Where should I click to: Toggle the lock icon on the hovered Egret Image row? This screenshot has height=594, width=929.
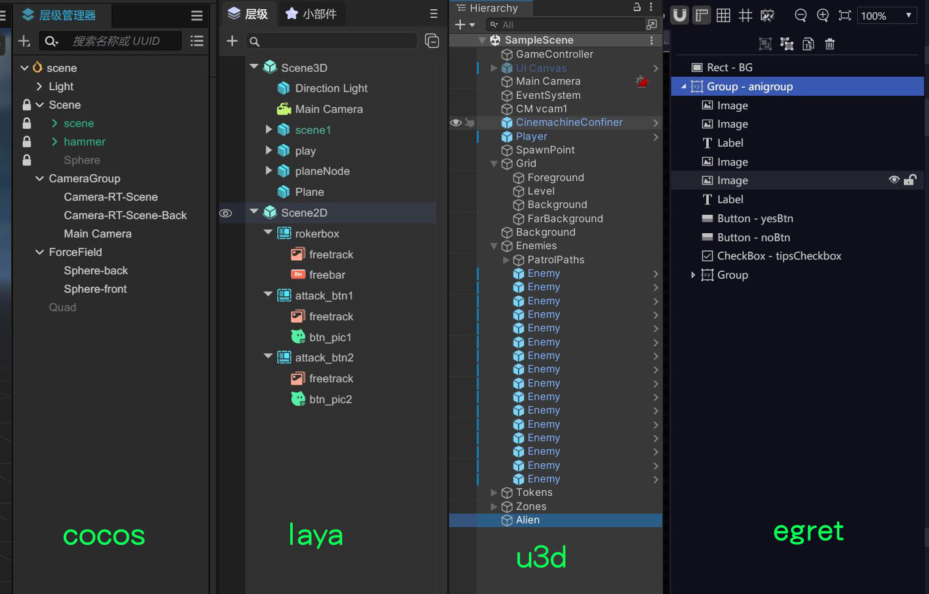tap(910, 180)
